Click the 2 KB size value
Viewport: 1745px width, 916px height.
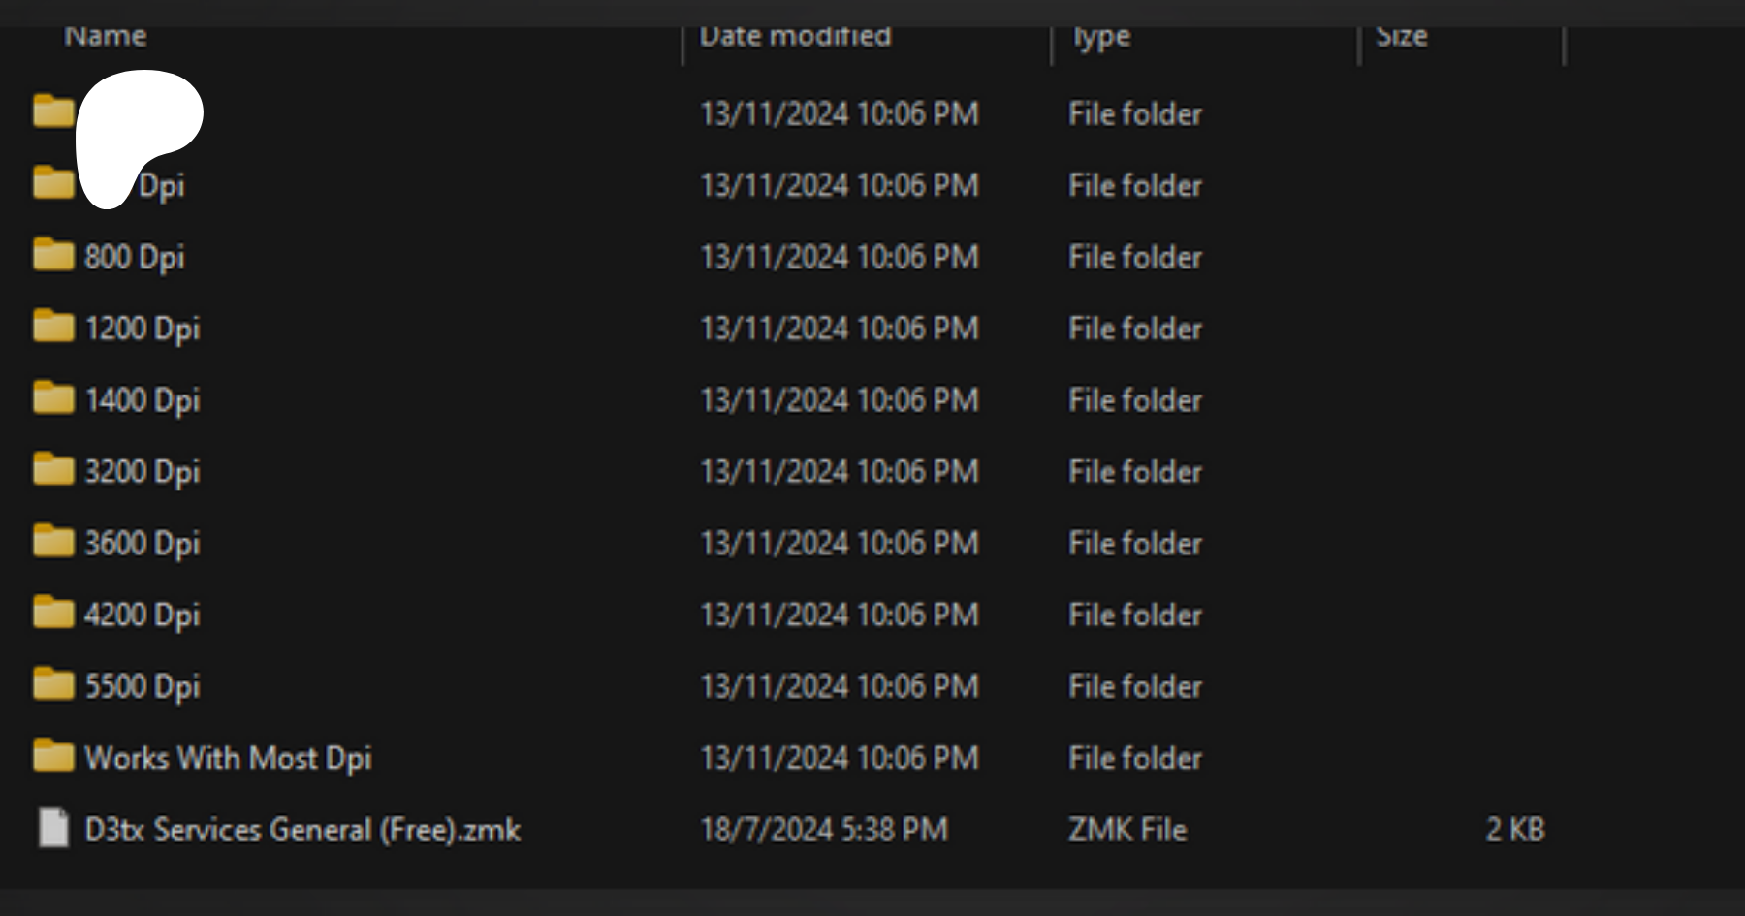click(1515, 830)
